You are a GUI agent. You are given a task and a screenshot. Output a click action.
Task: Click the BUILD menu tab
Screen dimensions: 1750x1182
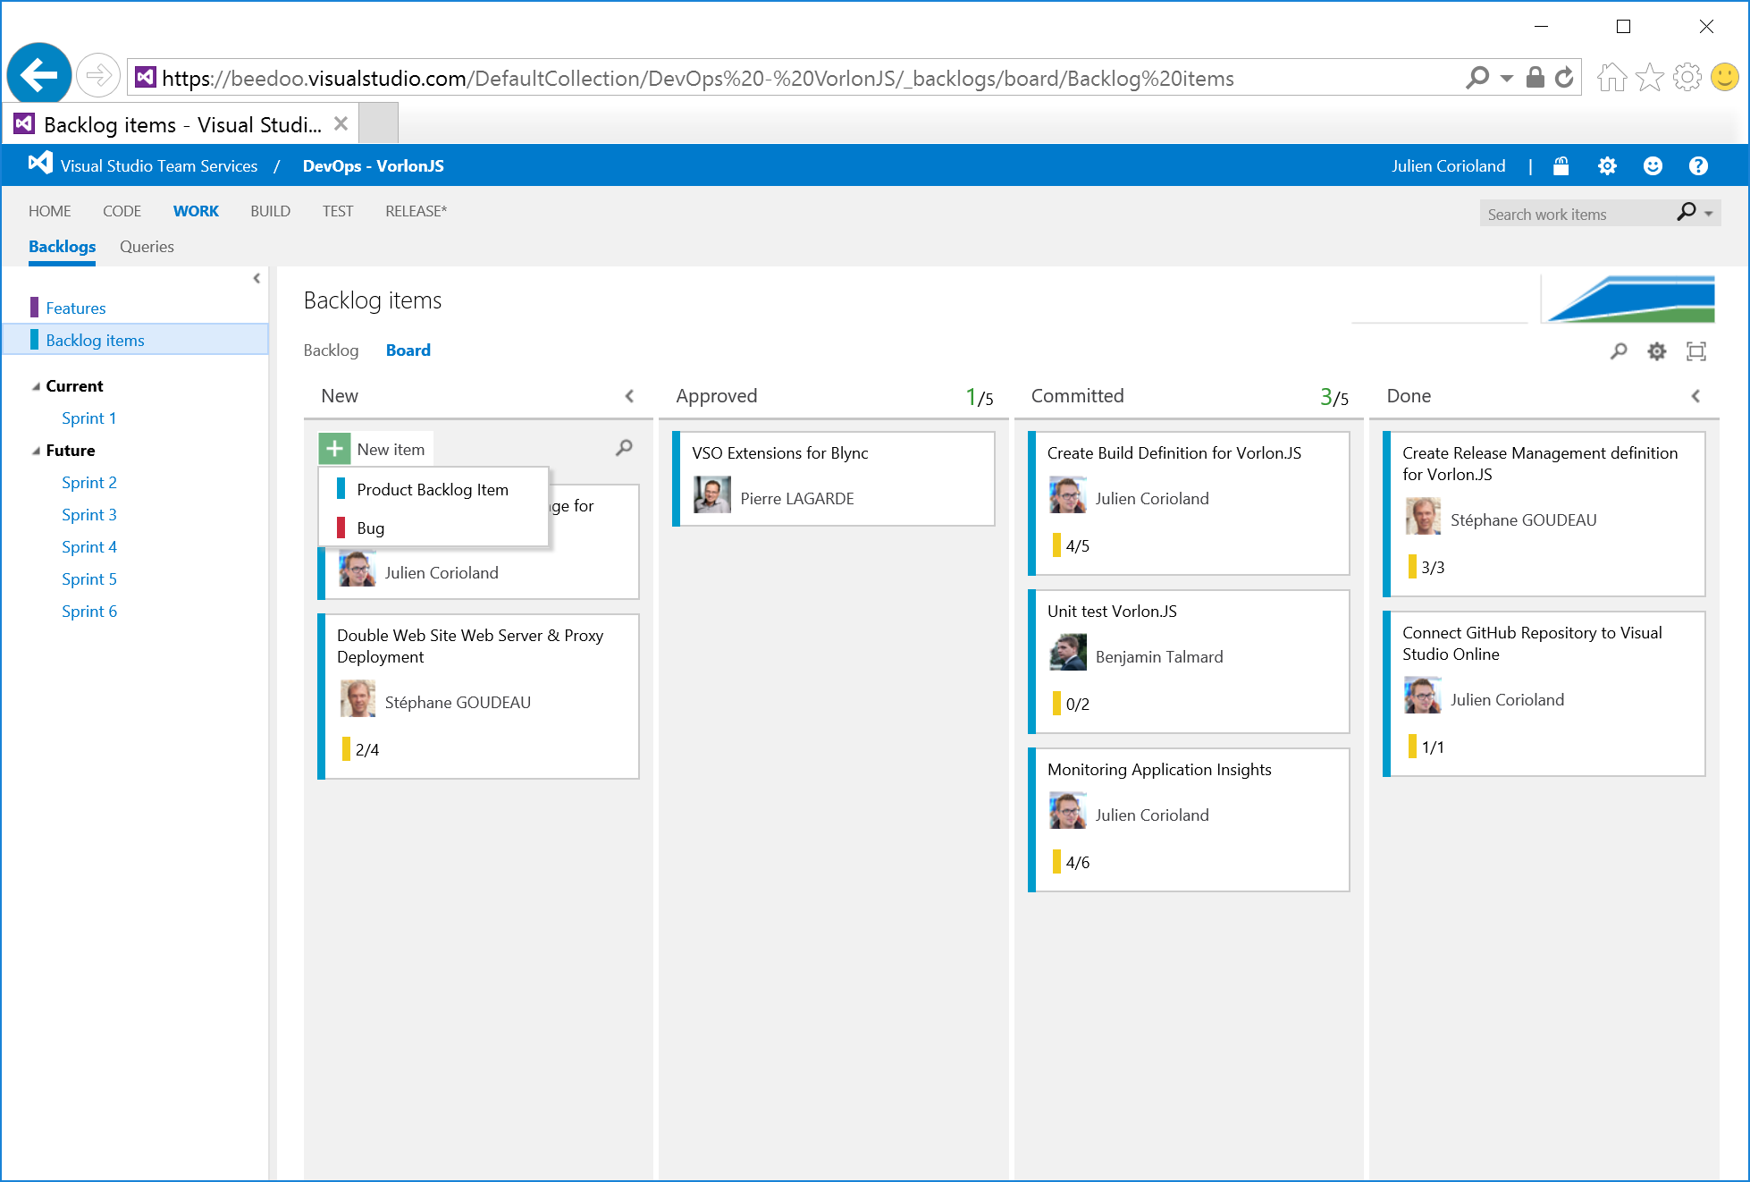click(x=270, y=210)
